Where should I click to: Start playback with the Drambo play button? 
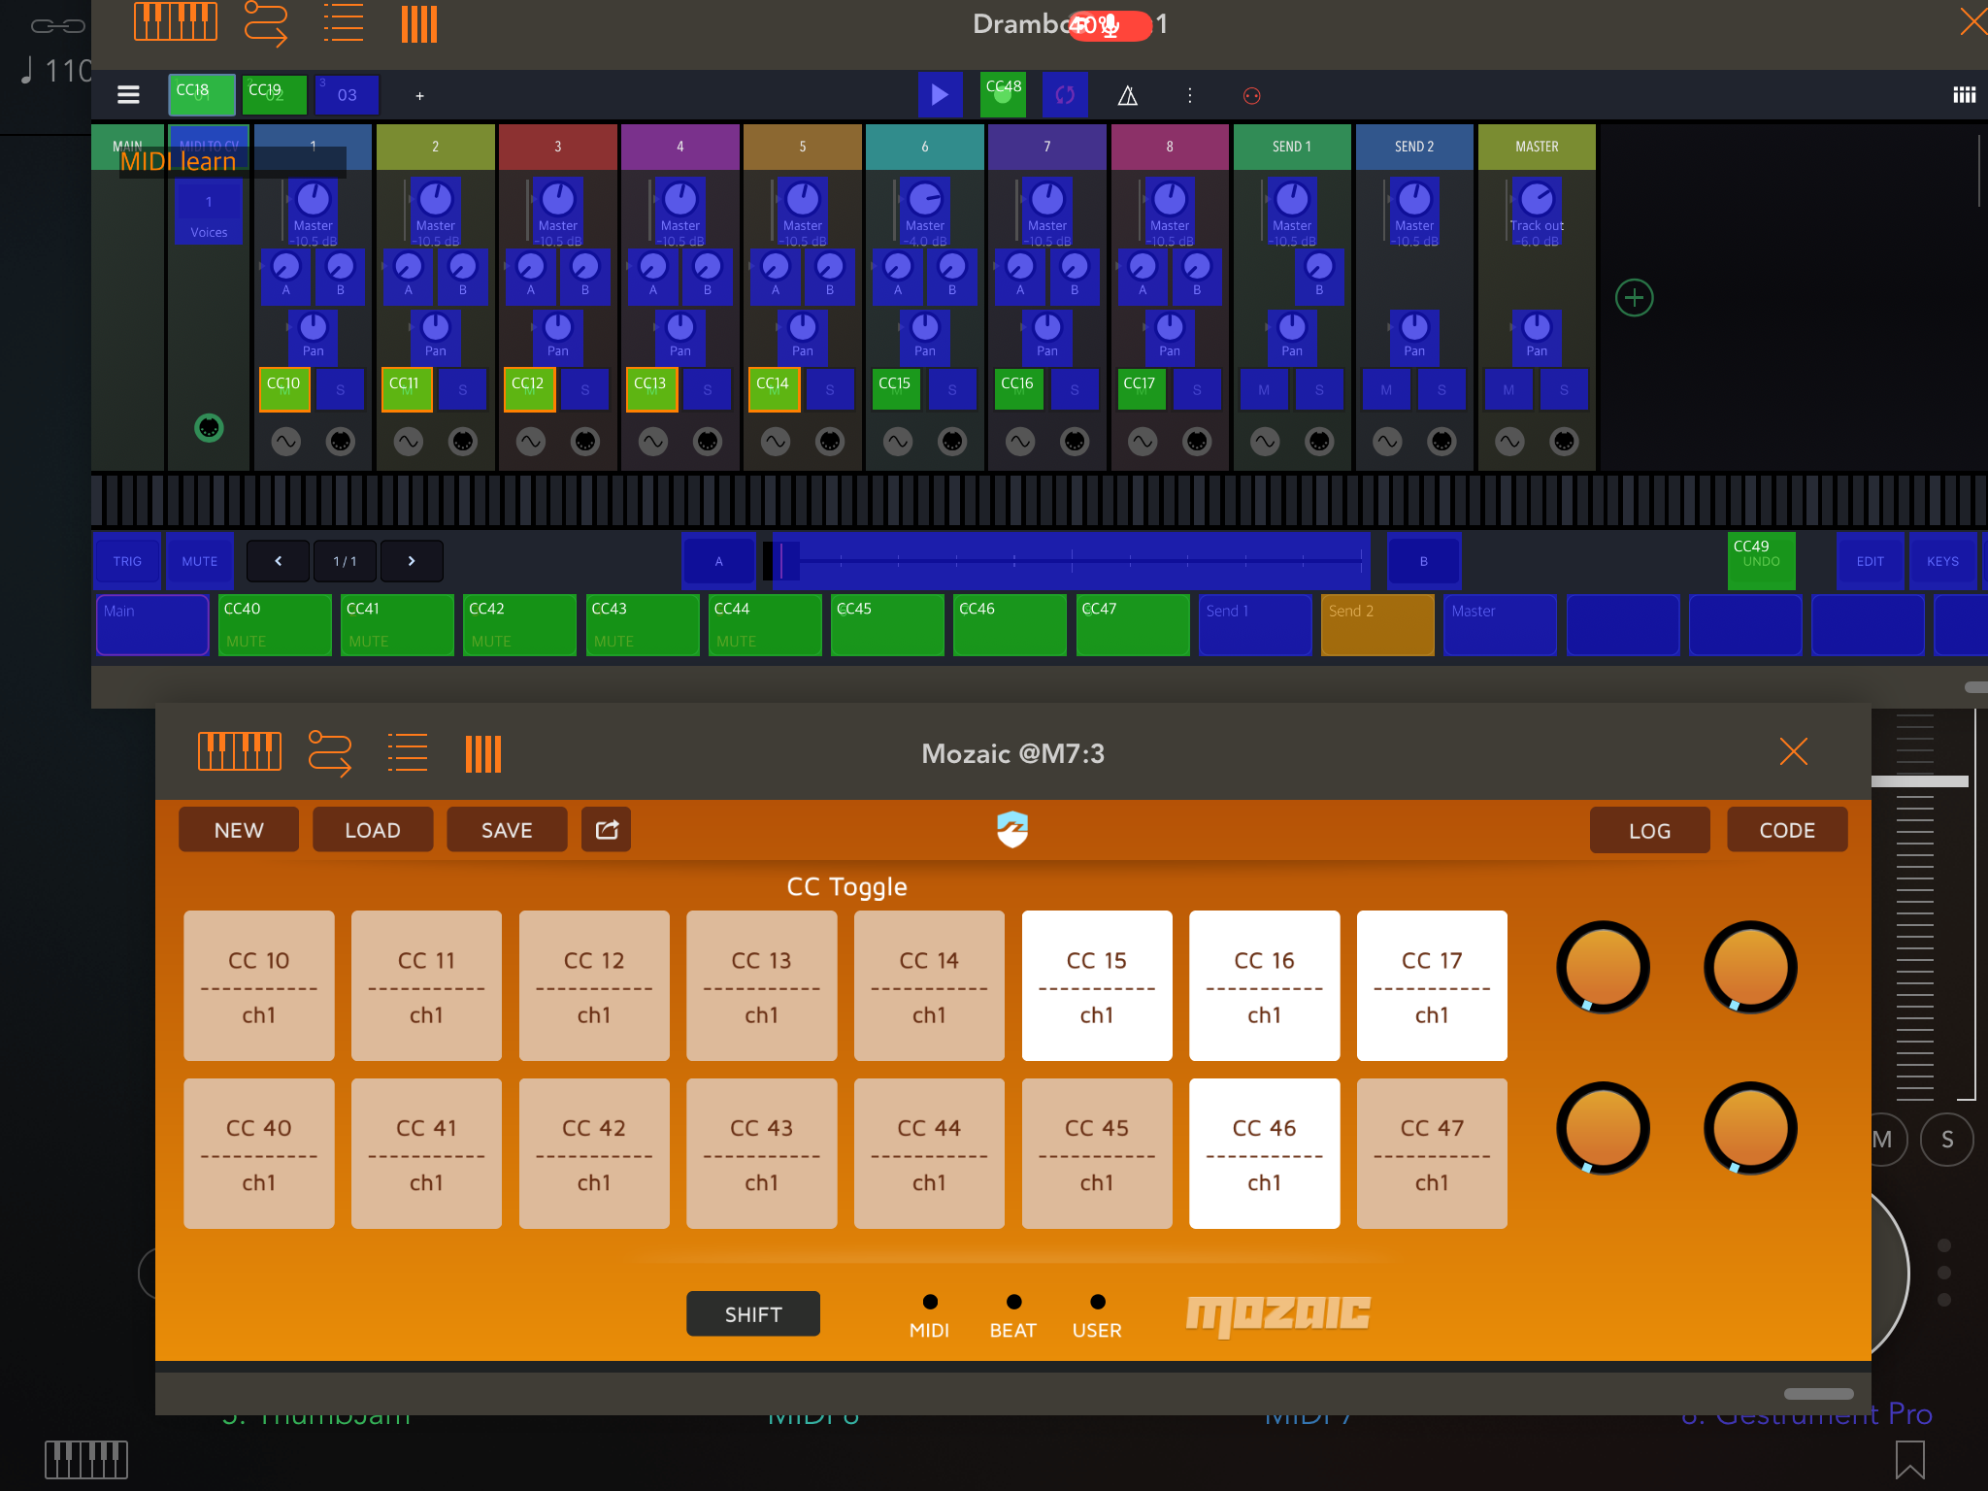(x=940, y=95)
